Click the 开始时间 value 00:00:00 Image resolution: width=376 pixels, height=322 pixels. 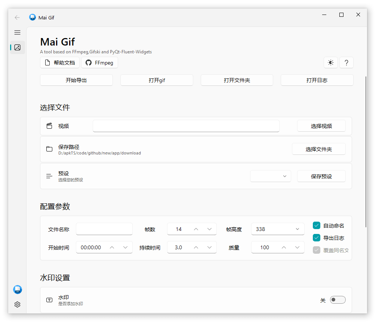(x=91, y=247)
